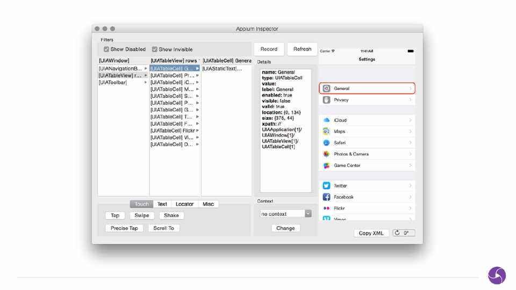This screenshot has height=290, width=516.
Task: Click the Safari compass icon
Action: [326, 143]
